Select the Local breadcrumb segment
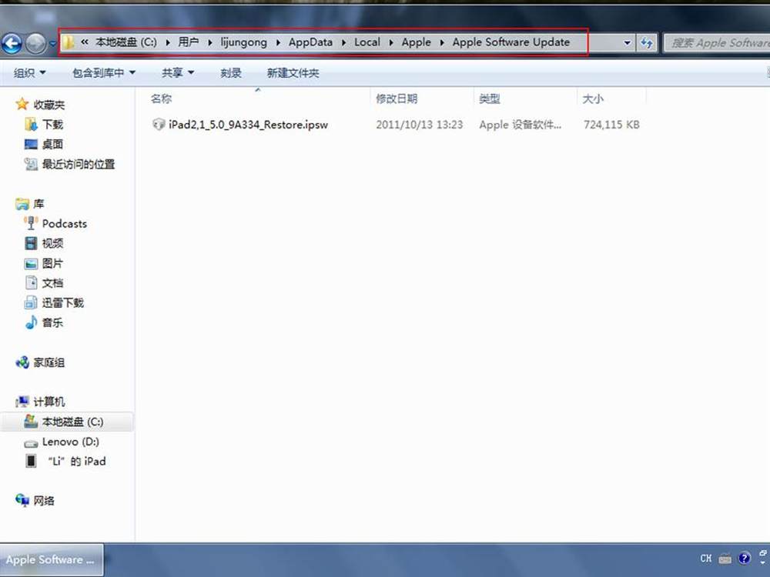The width and height of the screenshot is (770, 577). 367,42
